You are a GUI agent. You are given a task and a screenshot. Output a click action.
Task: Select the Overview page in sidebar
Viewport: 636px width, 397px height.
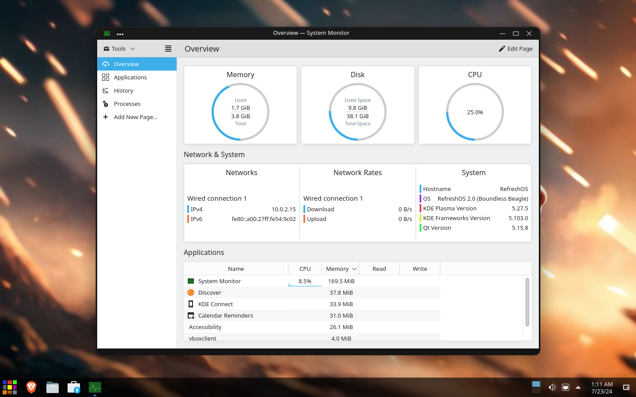pos(137,64)
